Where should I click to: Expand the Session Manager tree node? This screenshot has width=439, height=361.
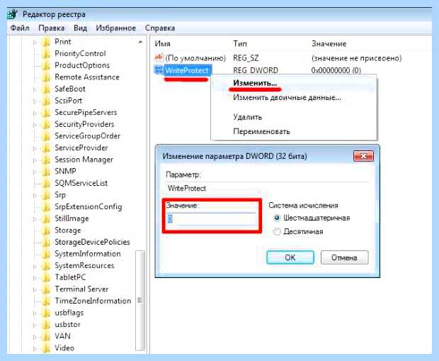pos(35,160)
